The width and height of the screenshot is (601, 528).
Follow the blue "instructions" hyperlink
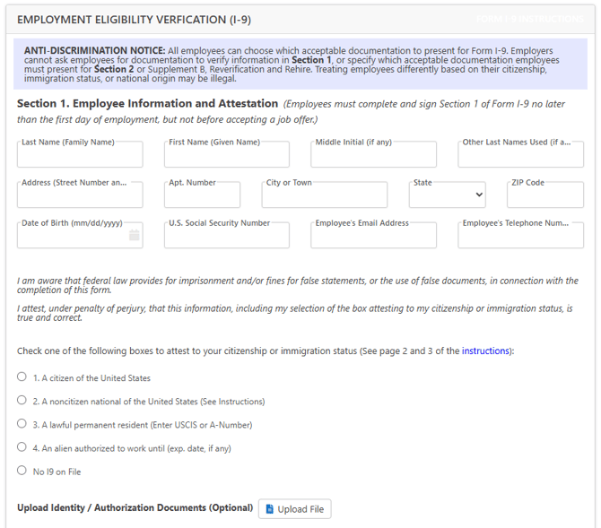485,351
